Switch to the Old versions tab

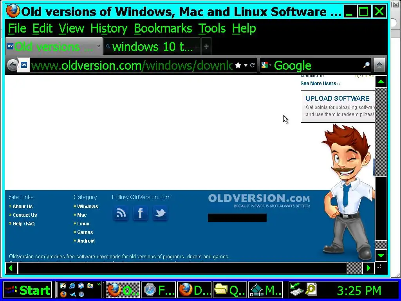pyautogui.click(x=54, y=46)
